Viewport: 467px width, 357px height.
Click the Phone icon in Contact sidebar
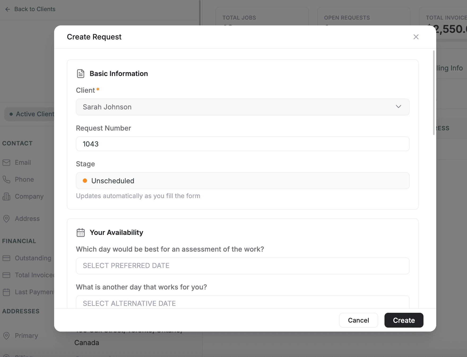(x=7, y=179)
